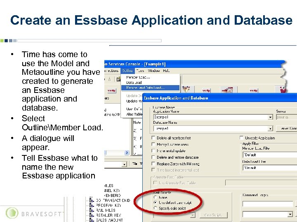This screenshot has height=222, width=297.
Task: Open the Data Load Filter Default combo box
Action: point(270,168)
